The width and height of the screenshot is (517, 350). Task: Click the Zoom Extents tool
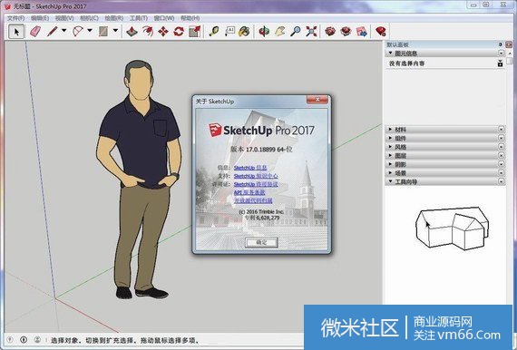tap(311, 32)
